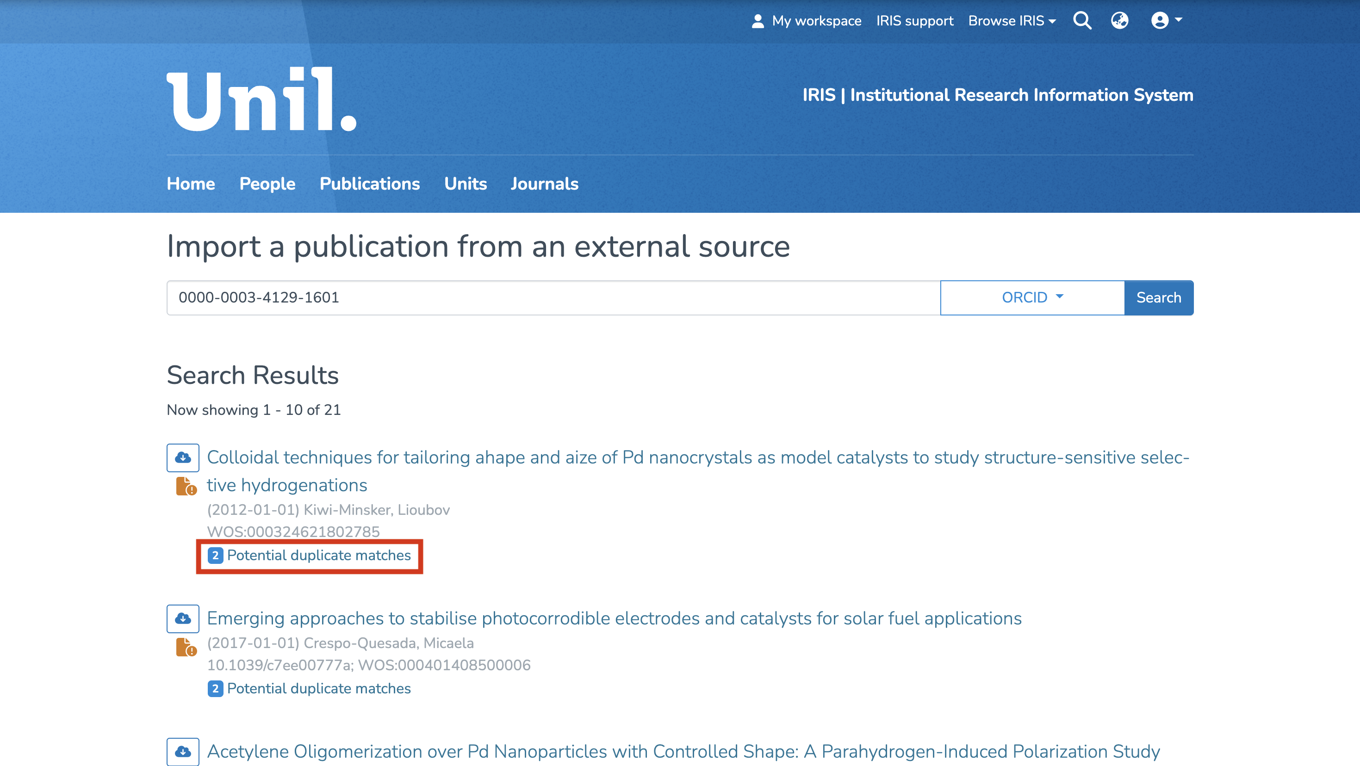This screenshot has width=1360, height=766.
Task: Click the ORCID identifier input field
Action: tap(553, 298)
